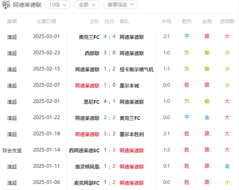Click the 小 goals value in 02-15 row
239x190 pixels.
point(227,69)
